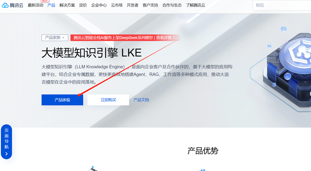Go to the 定价 page

[x=83, y=5]
